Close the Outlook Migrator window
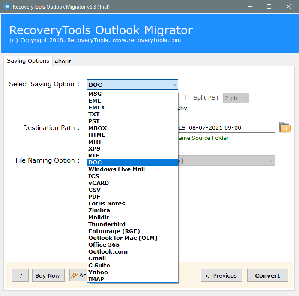This screenshot has height=296, width=299. pos(289,7)
